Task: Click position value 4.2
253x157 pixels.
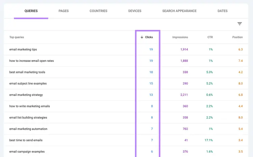Action: click(x=241, y=72)
